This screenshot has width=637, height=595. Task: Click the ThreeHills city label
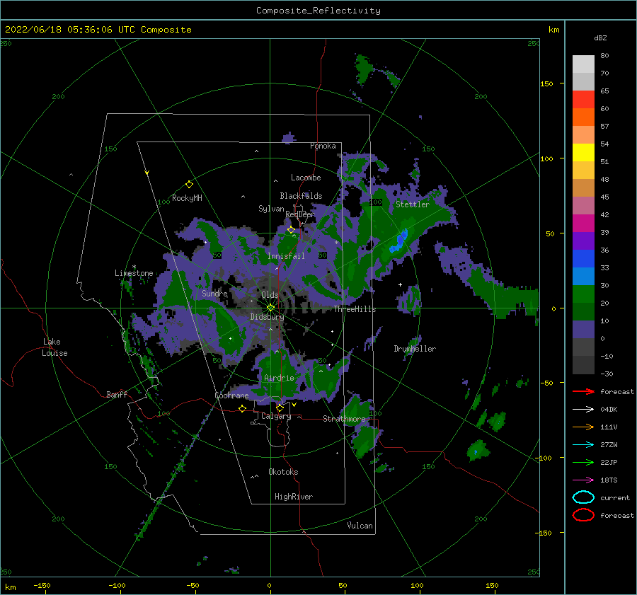(x=355, y=309)
